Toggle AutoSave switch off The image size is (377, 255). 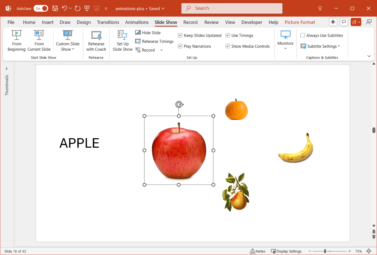coord(41,8)
